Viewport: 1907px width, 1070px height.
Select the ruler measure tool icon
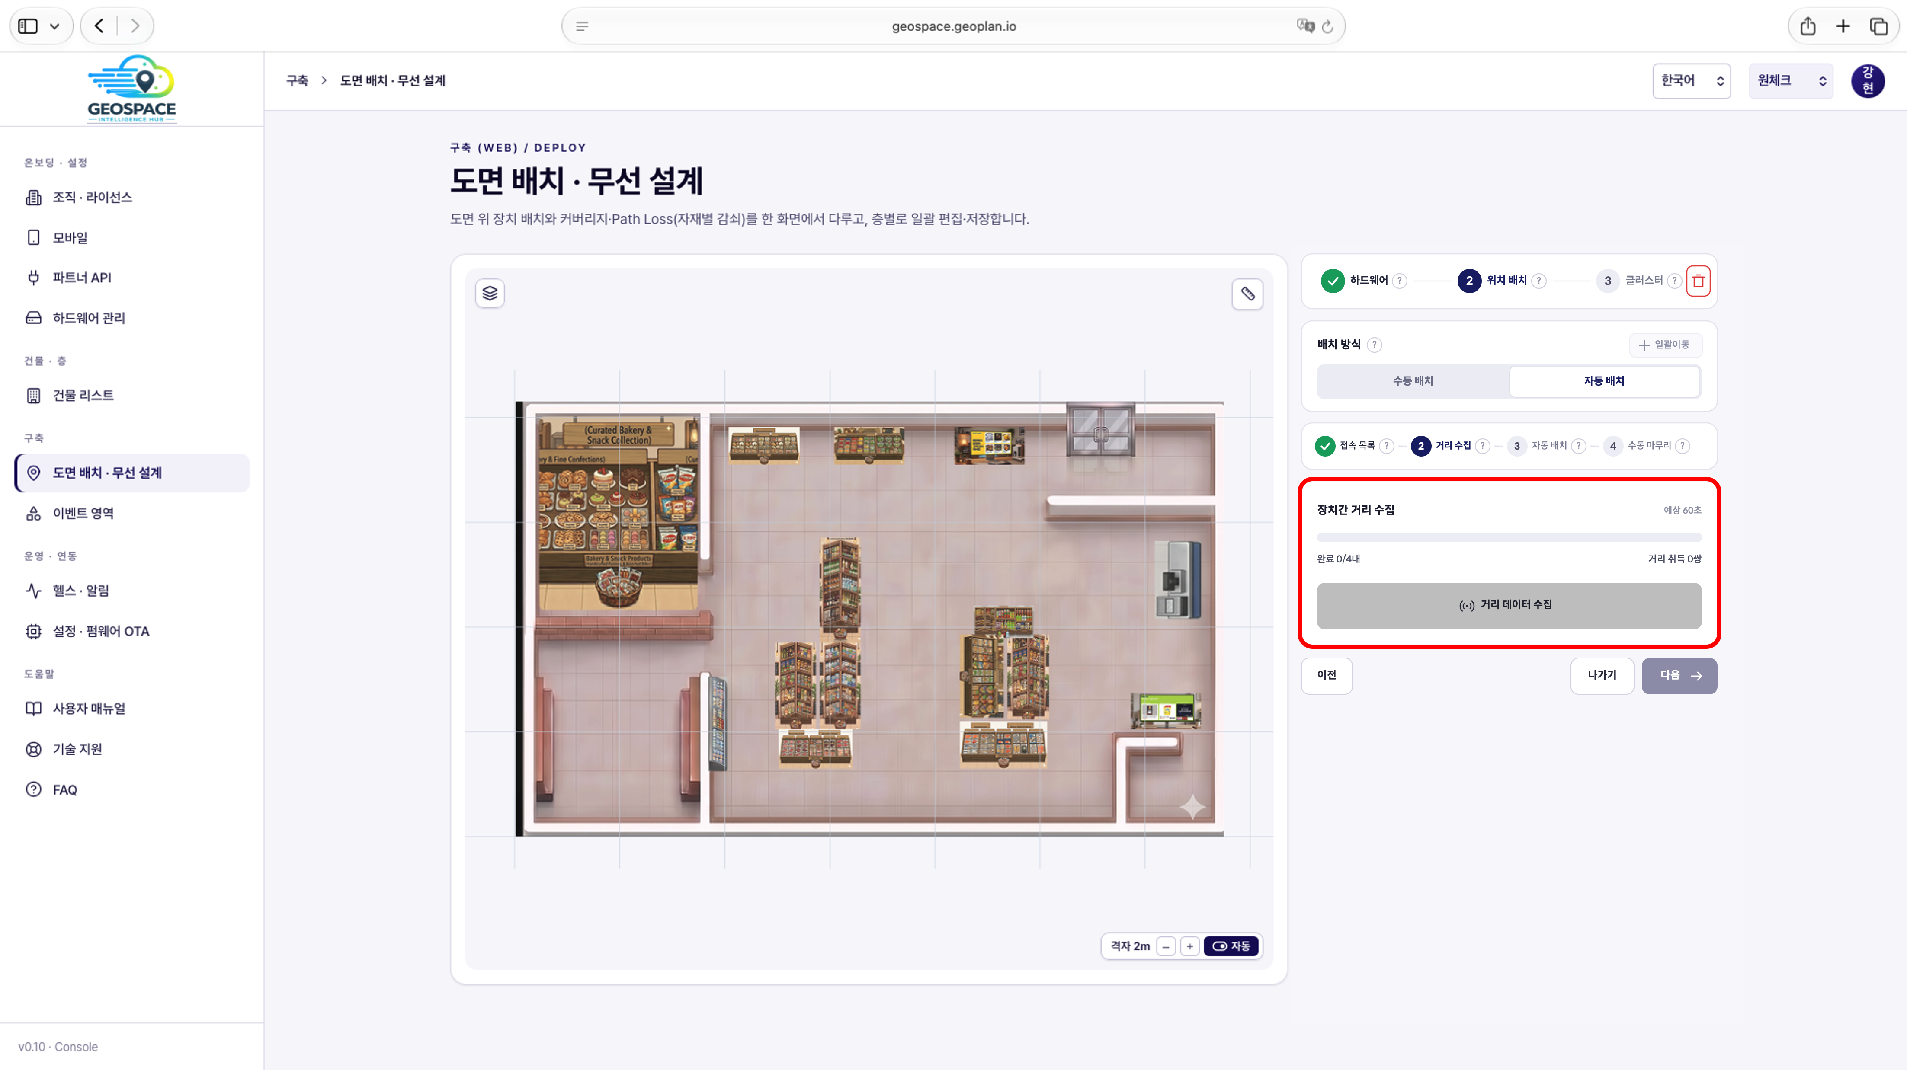point(1247,294)
